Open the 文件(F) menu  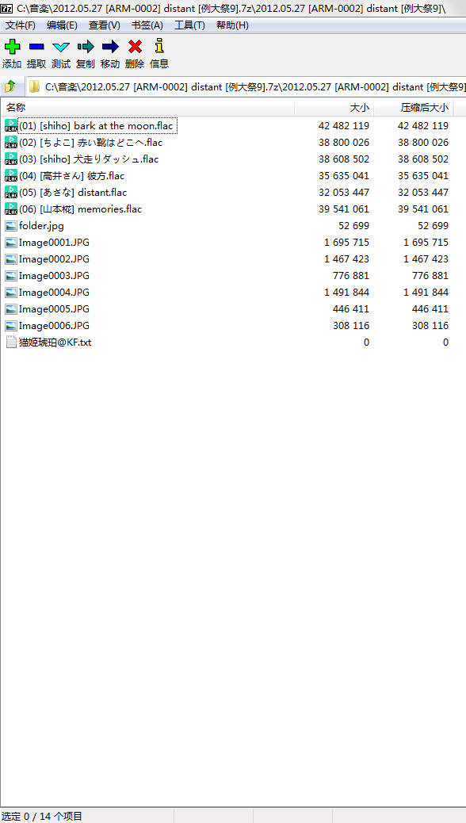point(21,25)
